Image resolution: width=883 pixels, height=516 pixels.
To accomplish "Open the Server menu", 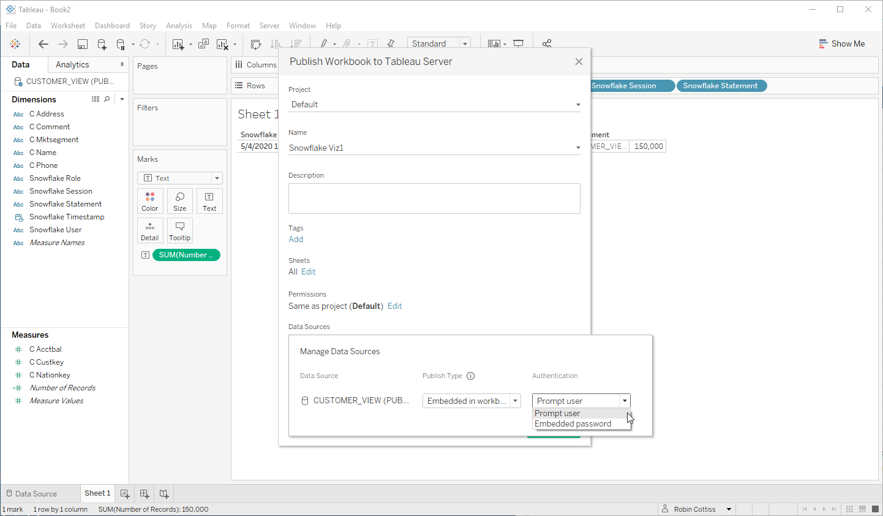I will click(x=269, y=26).
